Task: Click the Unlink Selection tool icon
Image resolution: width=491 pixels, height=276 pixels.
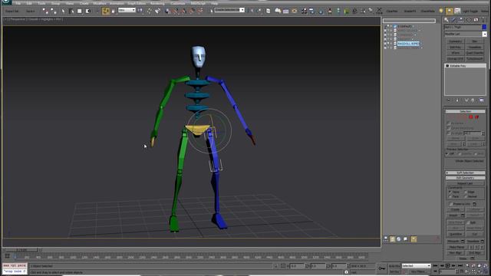Action: click(54, 11)
